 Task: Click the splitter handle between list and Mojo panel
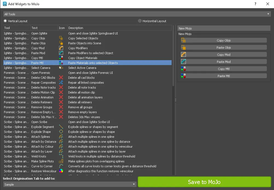tap(175, 100)
